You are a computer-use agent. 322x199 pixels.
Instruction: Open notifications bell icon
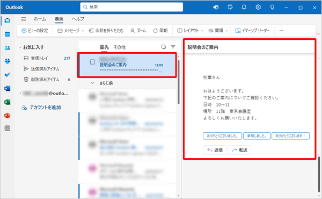[x=244, y=8]
